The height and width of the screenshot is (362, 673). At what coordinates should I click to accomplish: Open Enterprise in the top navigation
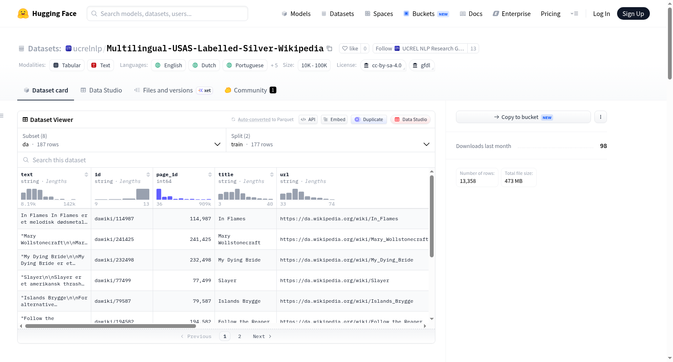[x=511, y=14]
